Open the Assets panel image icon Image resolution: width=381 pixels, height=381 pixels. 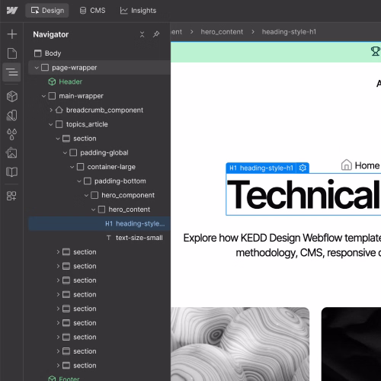pos(11,153)
